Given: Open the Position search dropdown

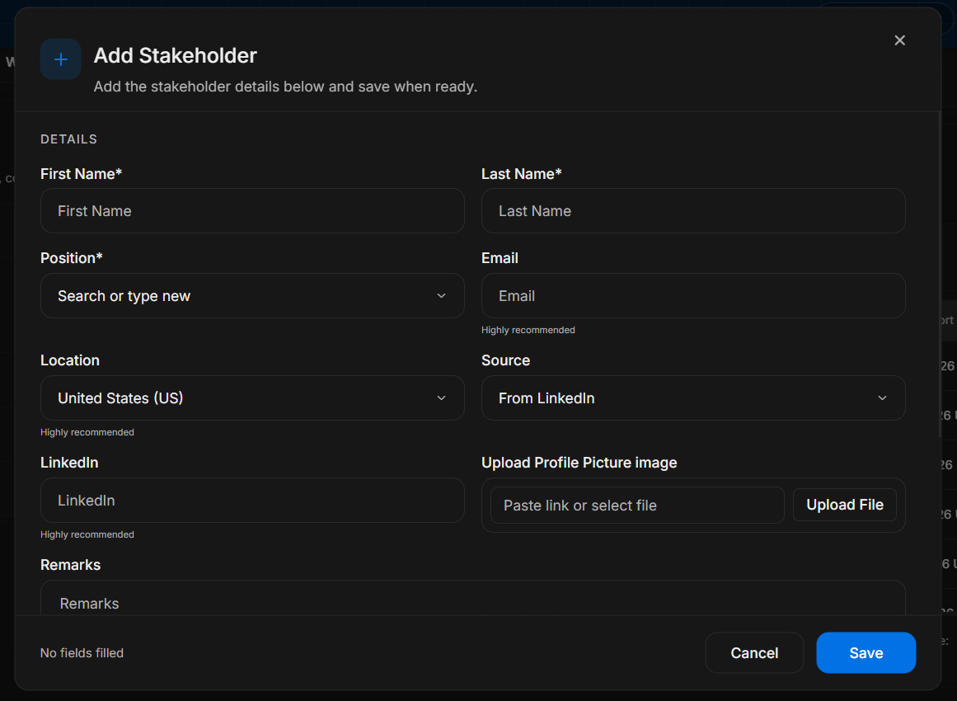Looking at the screenshot, I should [x=252, y=295].
